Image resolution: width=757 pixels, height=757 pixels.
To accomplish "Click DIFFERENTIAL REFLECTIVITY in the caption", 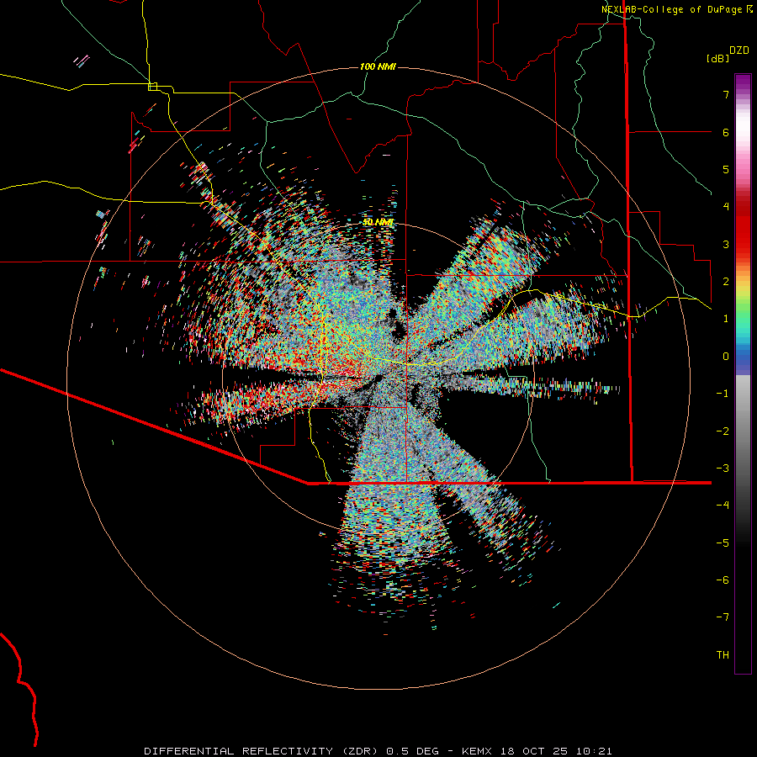I will pos(239,751).
